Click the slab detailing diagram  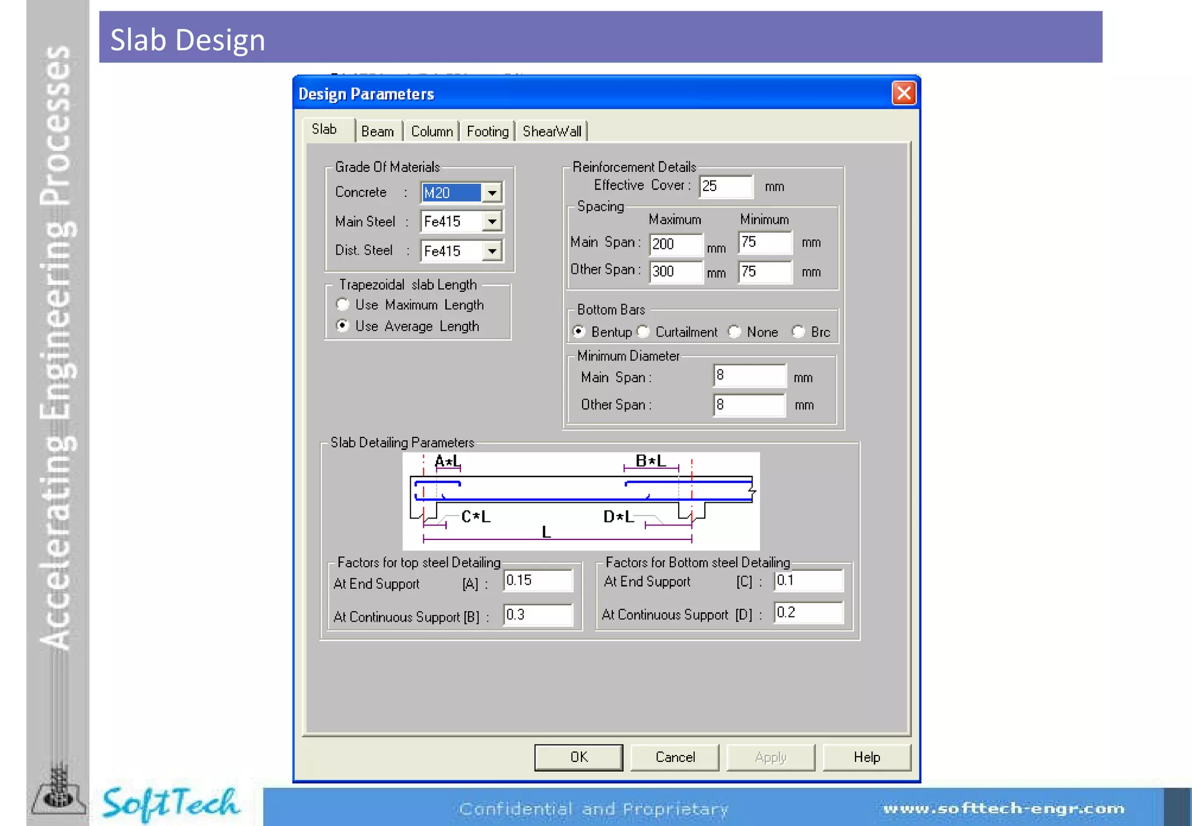pos(581,501)
